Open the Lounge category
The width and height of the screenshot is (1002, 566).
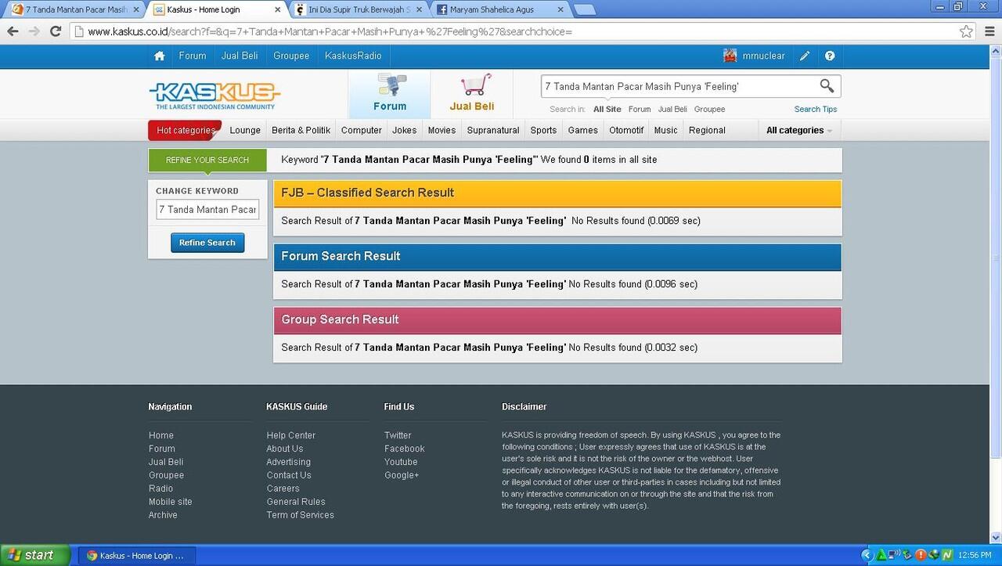tap(245, 130)
